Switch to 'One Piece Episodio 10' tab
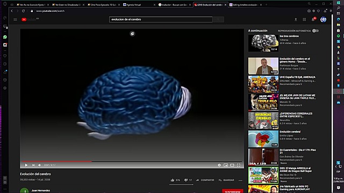Screen dimensions: 344x193 (x=103, y=5)
